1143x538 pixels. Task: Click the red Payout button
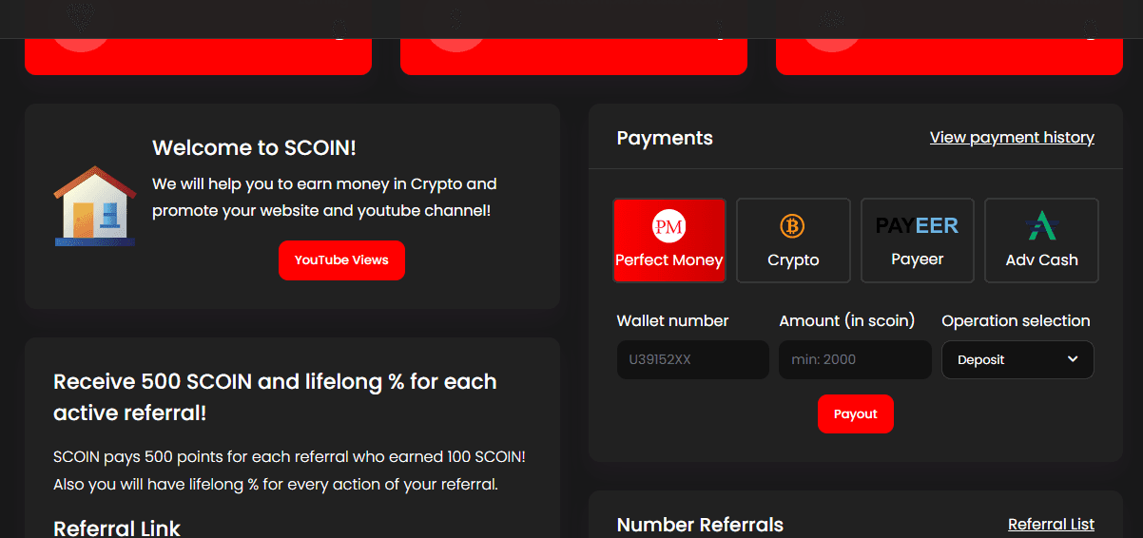855,413
